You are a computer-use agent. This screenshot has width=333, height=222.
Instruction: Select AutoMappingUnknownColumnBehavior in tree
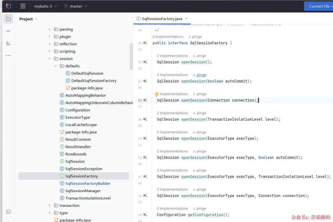[x=99, y=103]
